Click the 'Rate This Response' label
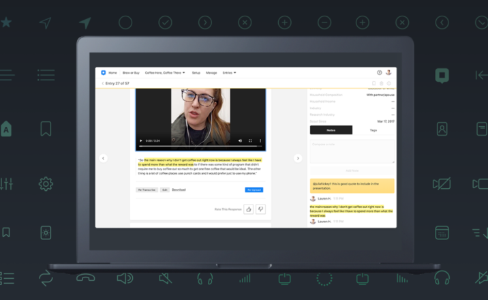 point(228,209)
